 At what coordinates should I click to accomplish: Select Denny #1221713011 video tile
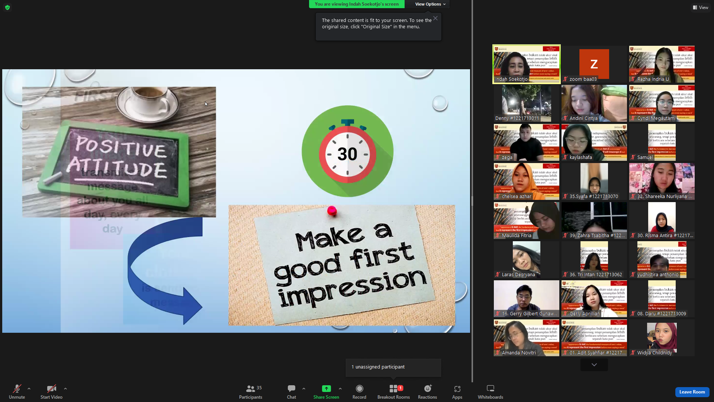(x=526, y=103)
